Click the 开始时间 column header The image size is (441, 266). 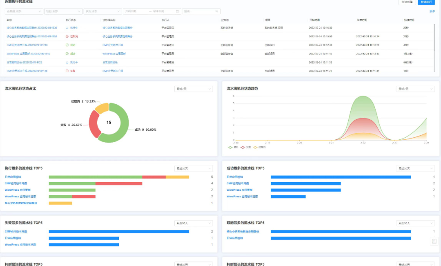tap(314, 20)
